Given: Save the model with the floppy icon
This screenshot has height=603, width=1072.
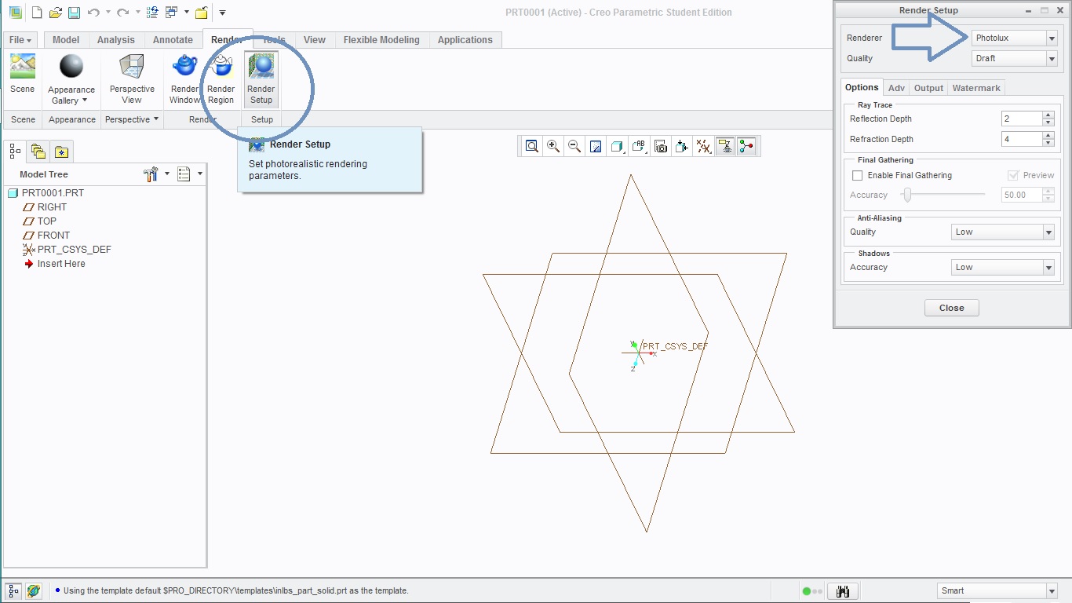Looking at the screenshot, I should click(x=74, y=13).
